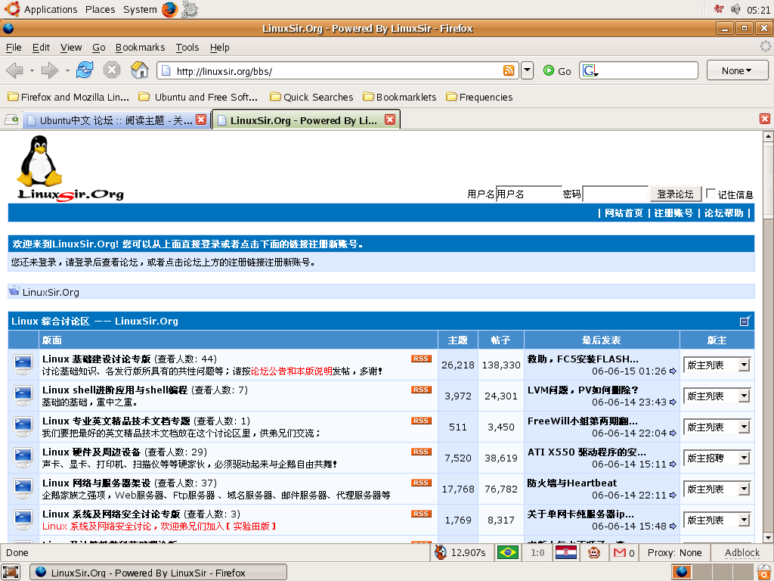The width and height of the screenshot is (774, 581).
Task: Click Proxy: None in status bar
Action: click(x=674, y=552)
